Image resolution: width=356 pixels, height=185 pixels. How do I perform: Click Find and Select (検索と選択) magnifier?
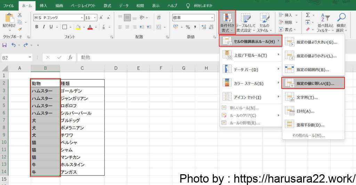pos(341,18)
